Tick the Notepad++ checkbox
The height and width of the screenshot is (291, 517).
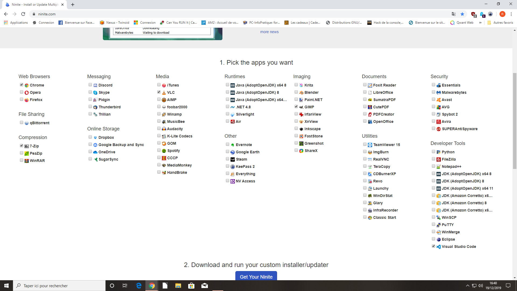[434, 166]
